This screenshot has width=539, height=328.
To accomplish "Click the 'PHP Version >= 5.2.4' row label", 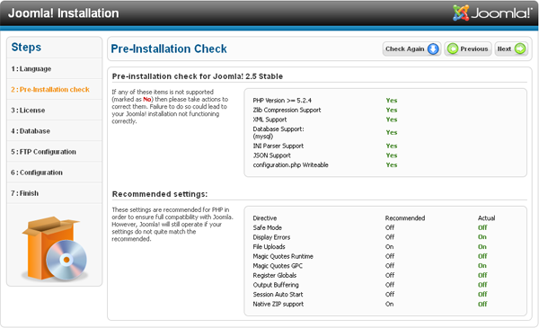I will (282, 101).
